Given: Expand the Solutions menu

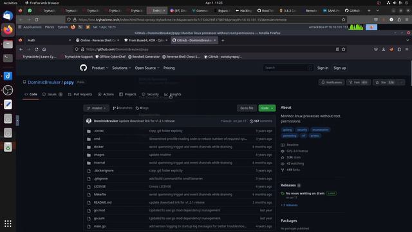Looking at the screenshot, I should pos(122,68).
